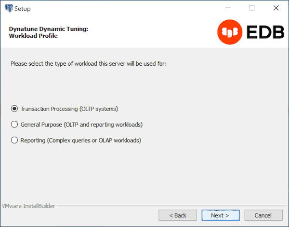Screen dimensions: 289x227
Task: Pick the Reporting workload radio button
Action: (x=14, y=141)
